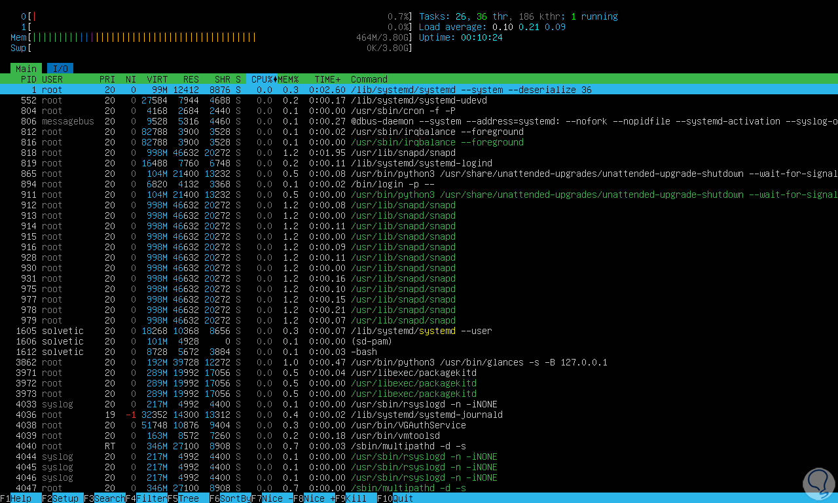The height and width of the screenshot is (503, 838).
Task: Sort by the RES column header
Action: (191, 79)
